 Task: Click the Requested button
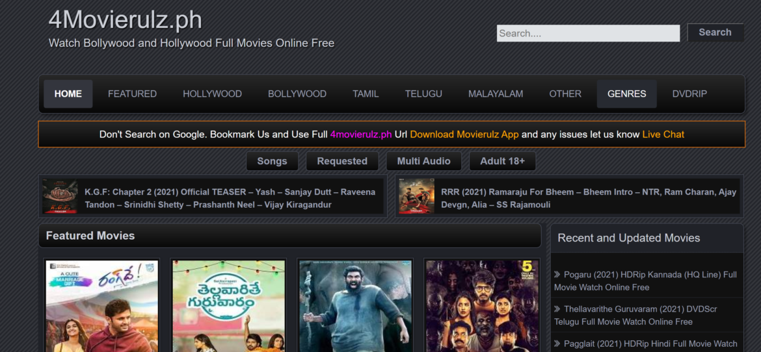(x=342, y=161)
